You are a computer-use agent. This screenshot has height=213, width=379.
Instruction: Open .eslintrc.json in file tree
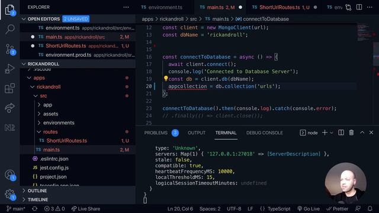(78, 159)
